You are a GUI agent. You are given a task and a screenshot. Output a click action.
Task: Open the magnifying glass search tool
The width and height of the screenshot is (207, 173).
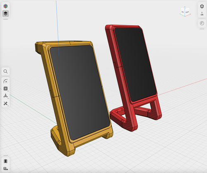coord(5,72)
